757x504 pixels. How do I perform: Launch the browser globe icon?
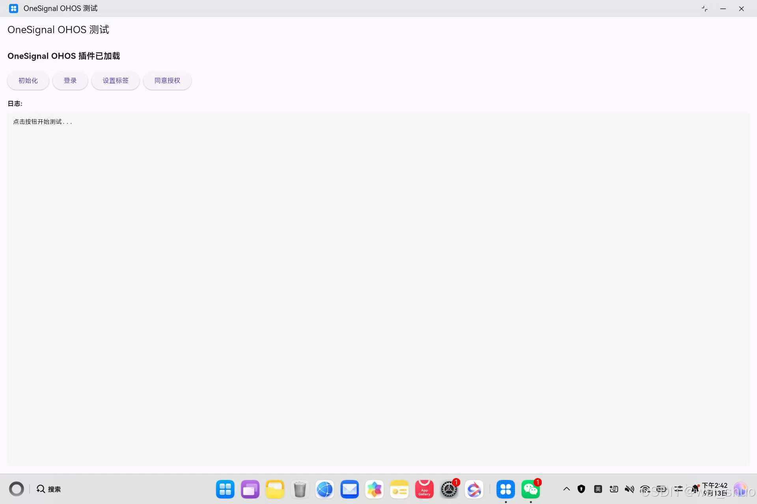pyautogui.click(x=325, y=489)
